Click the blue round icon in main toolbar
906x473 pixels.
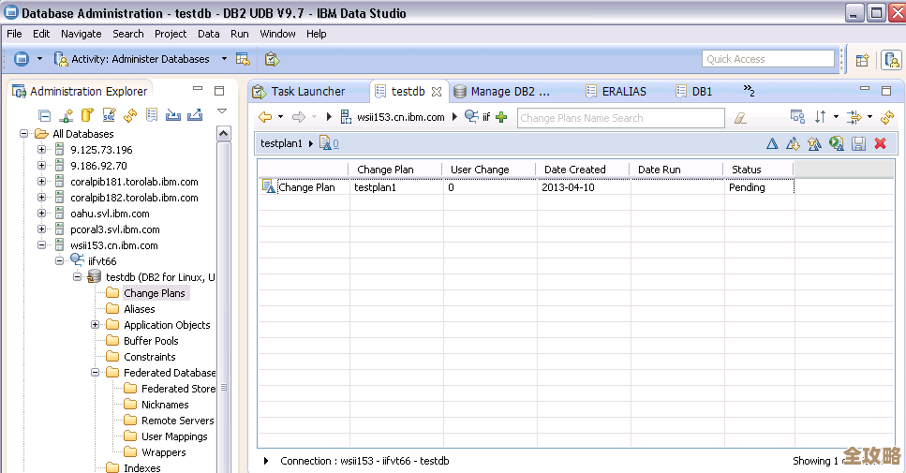pyautogui.click(x=22, y=58)
